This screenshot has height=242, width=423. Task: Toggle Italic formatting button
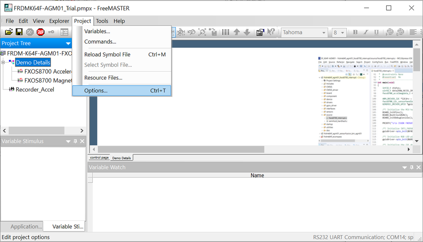(x=366, y=32)
